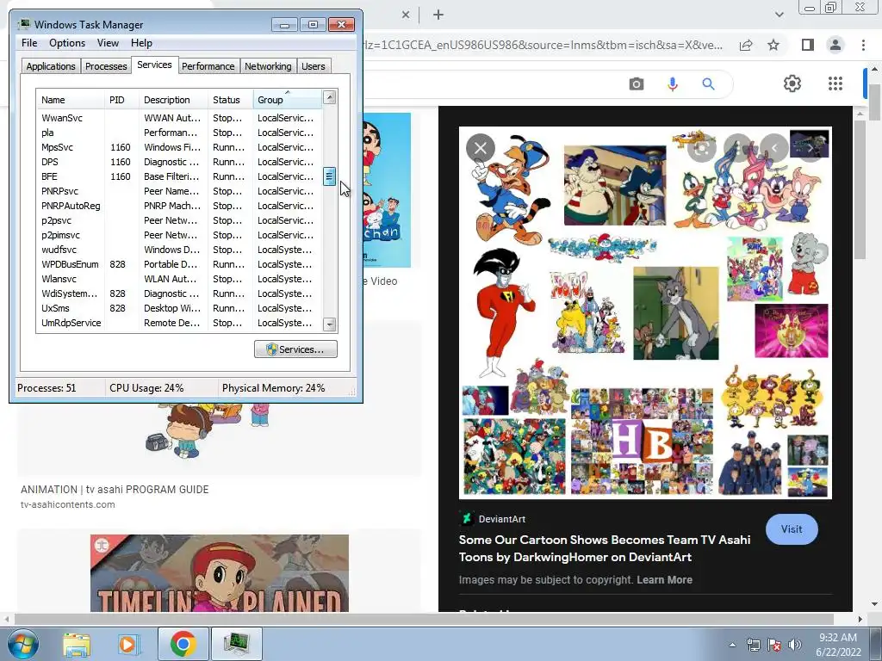Close the current Chrome tab
This screenshot has width=882, height=661.
click(406, 15)
